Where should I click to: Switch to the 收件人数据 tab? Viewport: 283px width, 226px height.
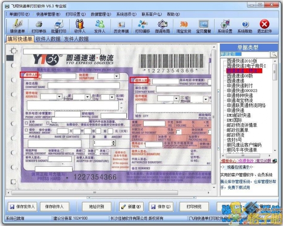pyautogui.click(x=48, y=39)
